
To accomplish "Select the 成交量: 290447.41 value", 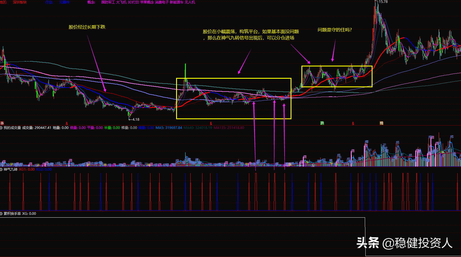I will (x=37, y=128).
